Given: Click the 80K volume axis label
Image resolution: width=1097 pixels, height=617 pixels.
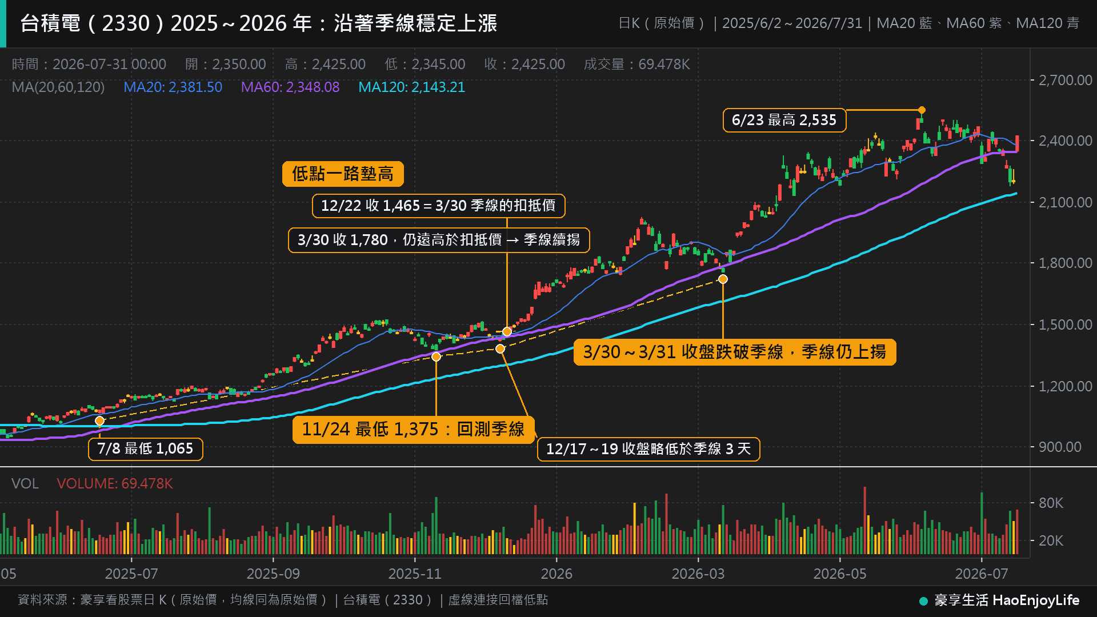Looking at the screenshot, I should click(1051, 503).
